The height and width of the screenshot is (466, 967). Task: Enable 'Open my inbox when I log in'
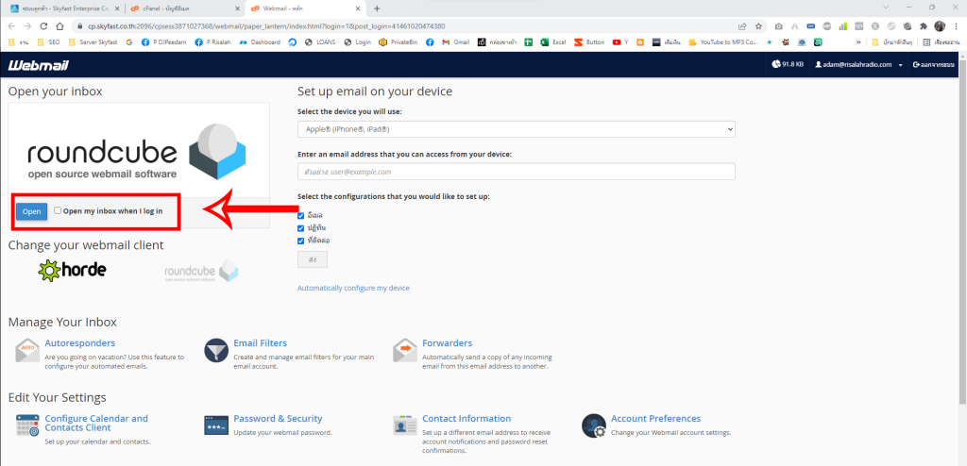pos(58,210)
